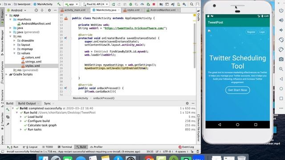Click emulator sidebar Overview square icon
Viewport: 285px width, 160px height.
point(281,98)
